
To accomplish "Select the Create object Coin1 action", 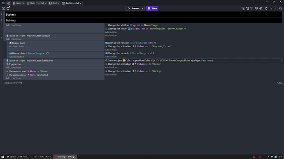I will click(193, 61).
